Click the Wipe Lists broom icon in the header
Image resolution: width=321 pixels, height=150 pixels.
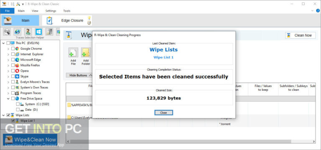(x=69, y=35)
